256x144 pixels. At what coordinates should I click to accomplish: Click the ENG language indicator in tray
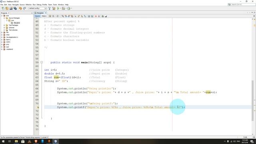click(x=238, y=141)
